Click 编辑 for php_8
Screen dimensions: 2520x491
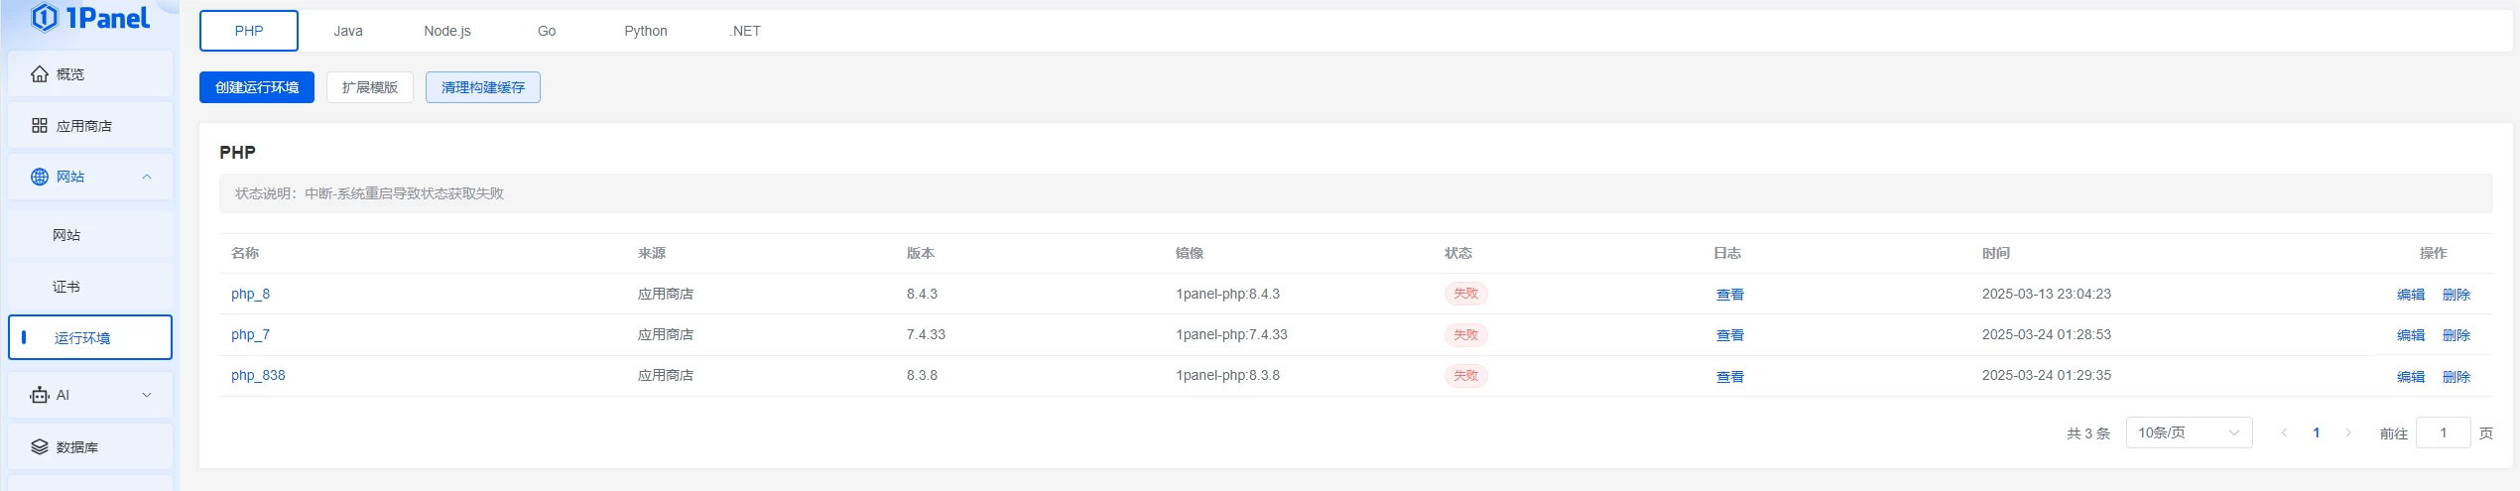2411,295
